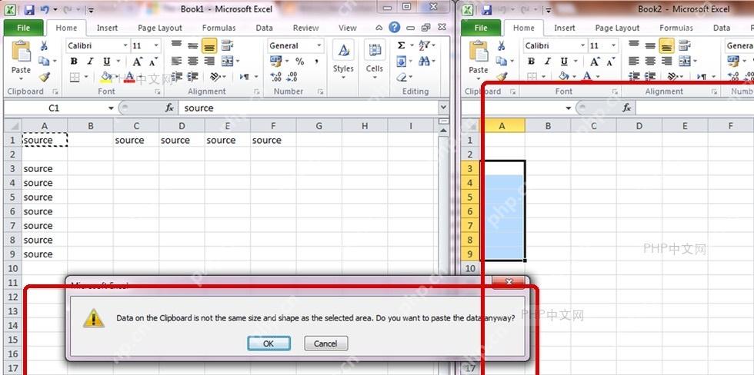Screen dimensions: 754x375
Task: Expand the formula bar in Book1
Action: (x=444, y=108)
